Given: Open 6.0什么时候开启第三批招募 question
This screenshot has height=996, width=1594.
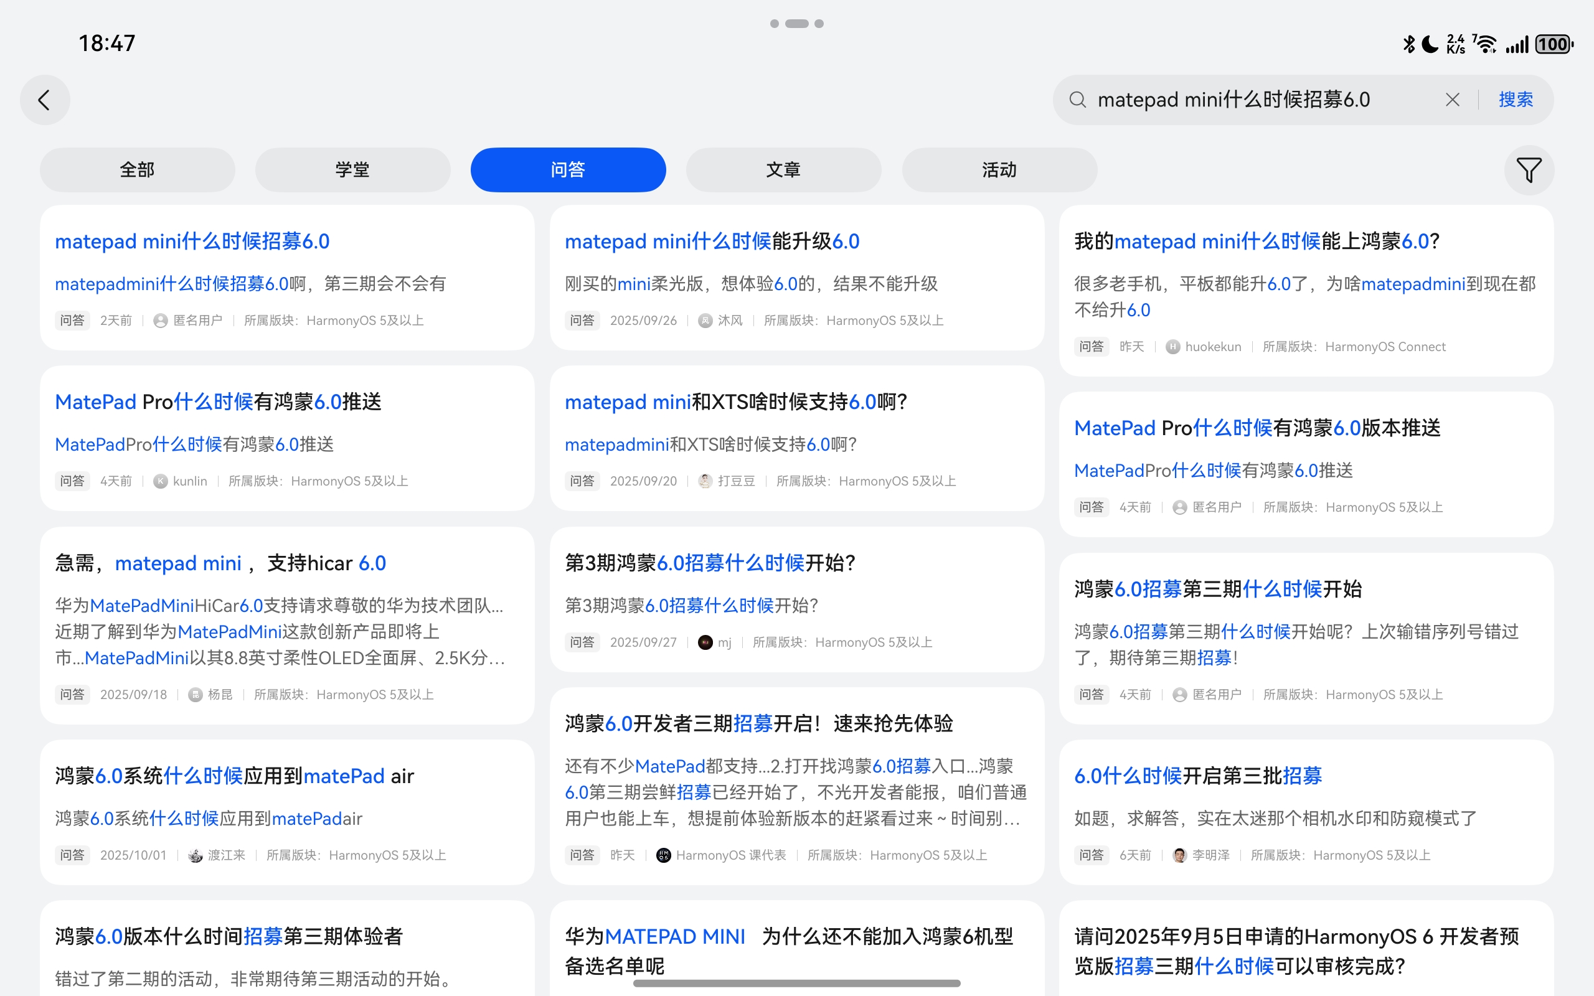Looking at the screenshot, I should [1197, 776].
